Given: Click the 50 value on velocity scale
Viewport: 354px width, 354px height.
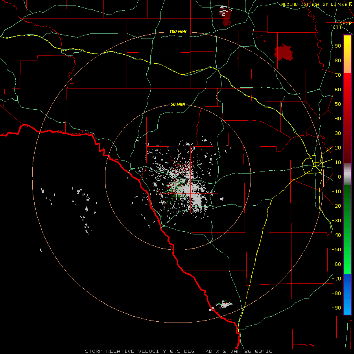Looking at the screenshot, I should point(338,104).
